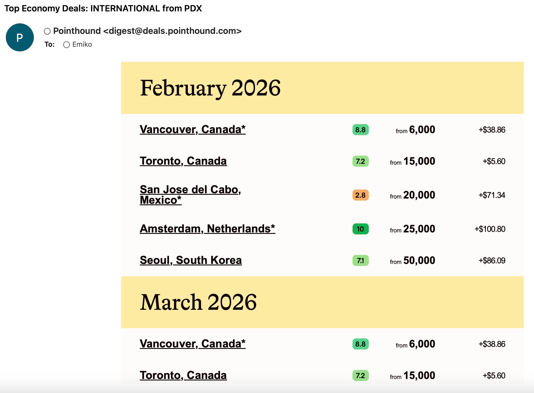This screenshot has width=534, height=393.
Task: Click the orange 2.8 score badge
Action: coord(360,195)
